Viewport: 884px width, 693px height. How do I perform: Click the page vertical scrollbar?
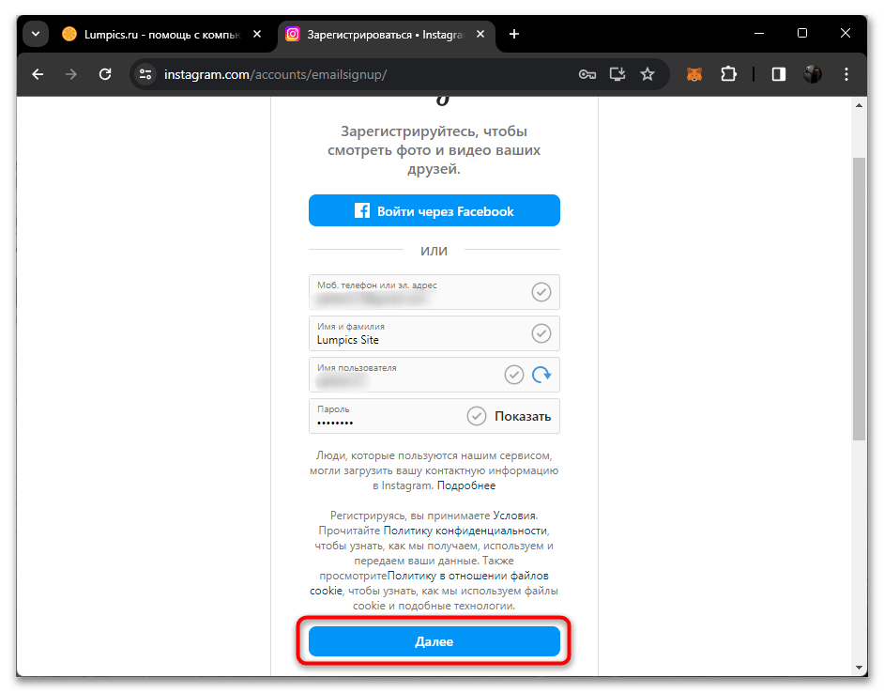[858, 300]
